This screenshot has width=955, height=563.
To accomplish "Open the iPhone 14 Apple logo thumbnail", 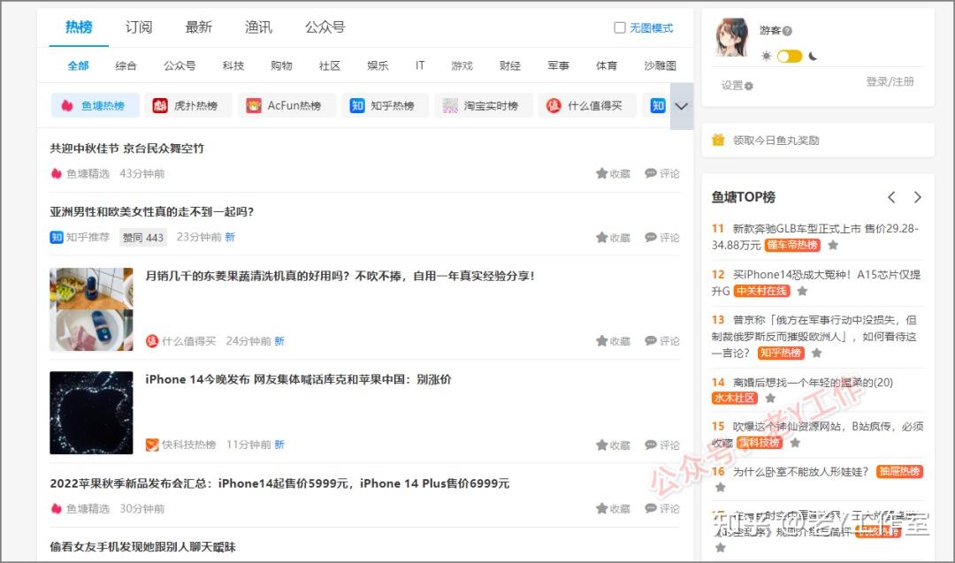I will (91, 413).
